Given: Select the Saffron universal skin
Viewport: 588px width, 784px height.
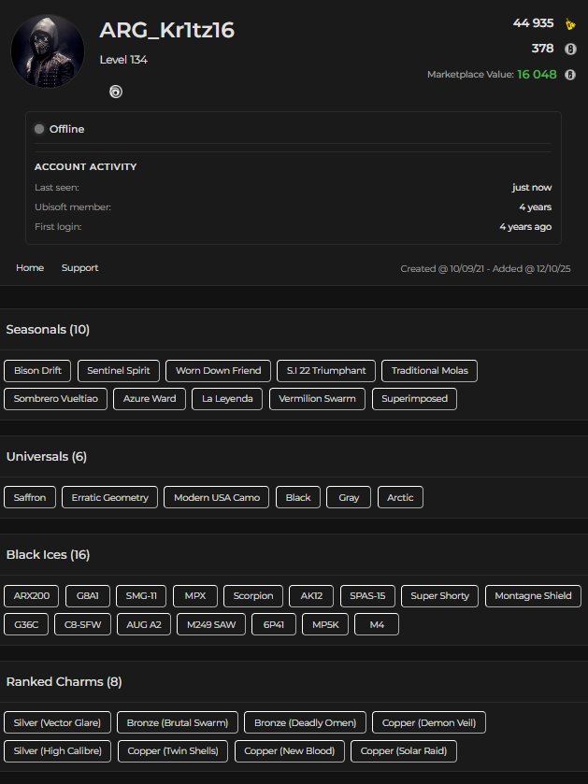Looking at the screenshot, I should tap(30, 497).
